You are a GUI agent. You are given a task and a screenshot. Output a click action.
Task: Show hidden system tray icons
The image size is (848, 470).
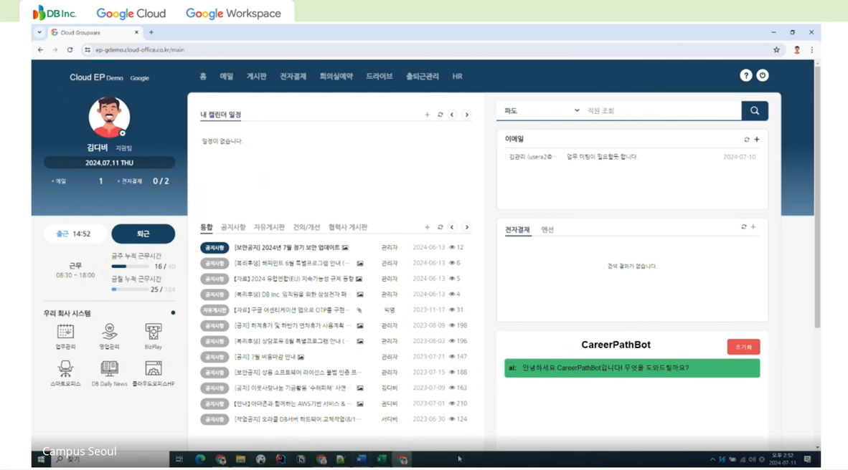tap(712, 459)
